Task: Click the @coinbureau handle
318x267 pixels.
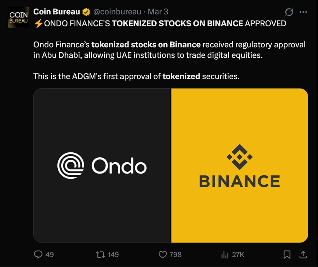Action: [117, 12]
